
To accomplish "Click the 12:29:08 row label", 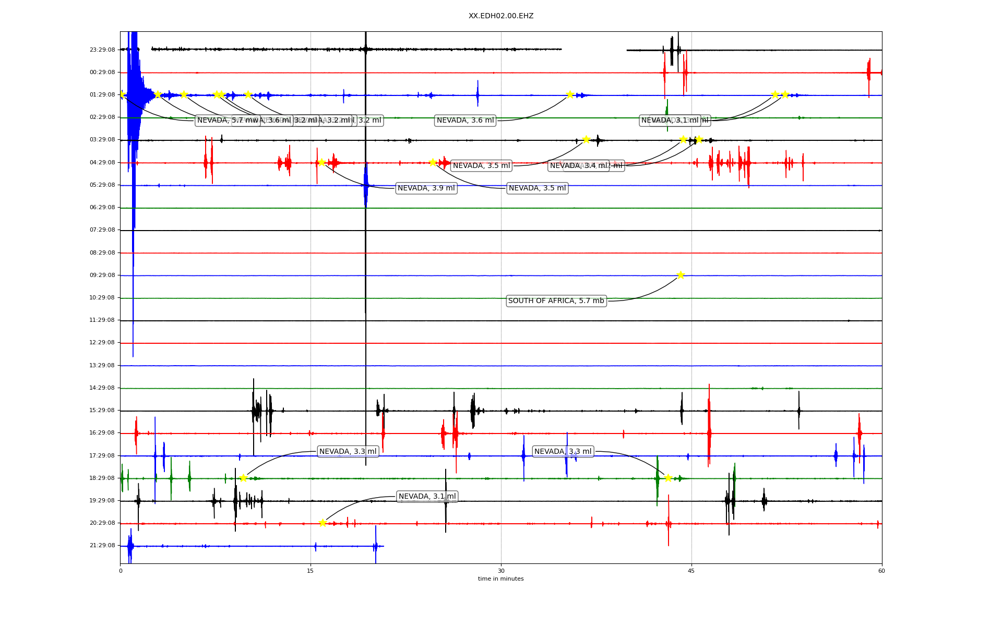I will 102,343.
